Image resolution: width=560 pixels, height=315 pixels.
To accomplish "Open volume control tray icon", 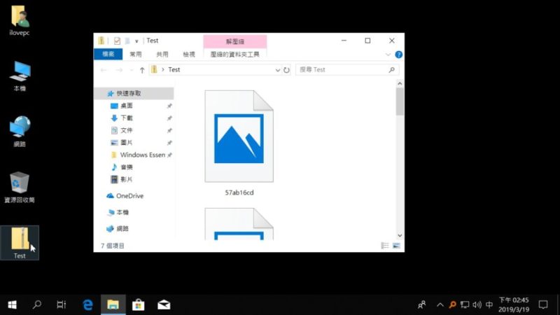I will tap(477, 304).
